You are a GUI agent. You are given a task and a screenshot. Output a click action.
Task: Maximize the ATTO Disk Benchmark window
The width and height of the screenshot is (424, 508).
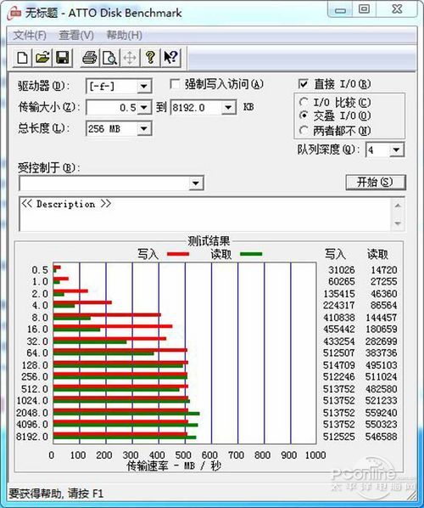point(365,9)
